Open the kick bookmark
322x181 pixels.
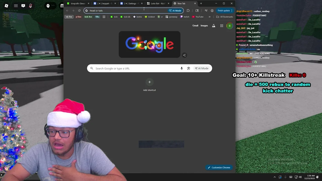(114, 17)
